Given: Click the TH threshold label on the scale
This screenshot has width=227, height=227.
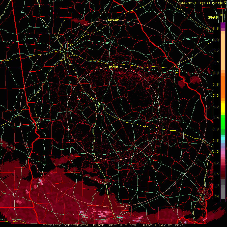Looking at the screenshot, I should [x=217, y=196].
